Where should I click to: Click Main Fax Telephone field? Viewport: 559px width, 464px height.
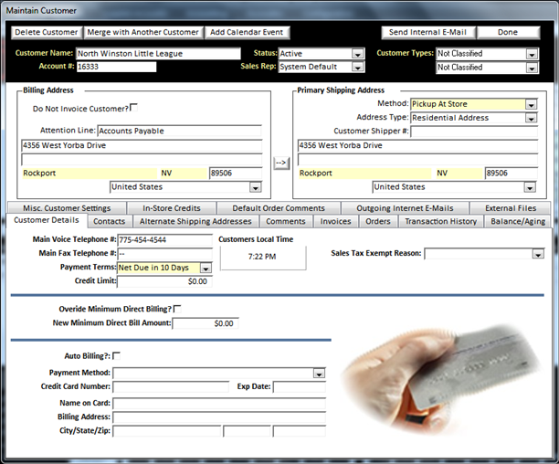(x=165, y=254)
